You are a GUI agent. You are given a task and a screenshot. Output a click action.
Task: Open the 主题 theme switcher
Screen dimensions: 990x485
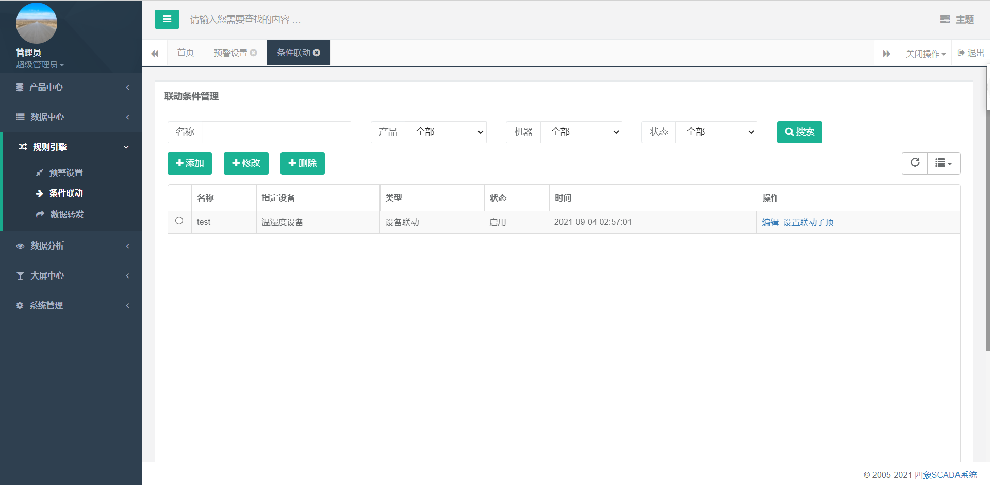[957, 20]
